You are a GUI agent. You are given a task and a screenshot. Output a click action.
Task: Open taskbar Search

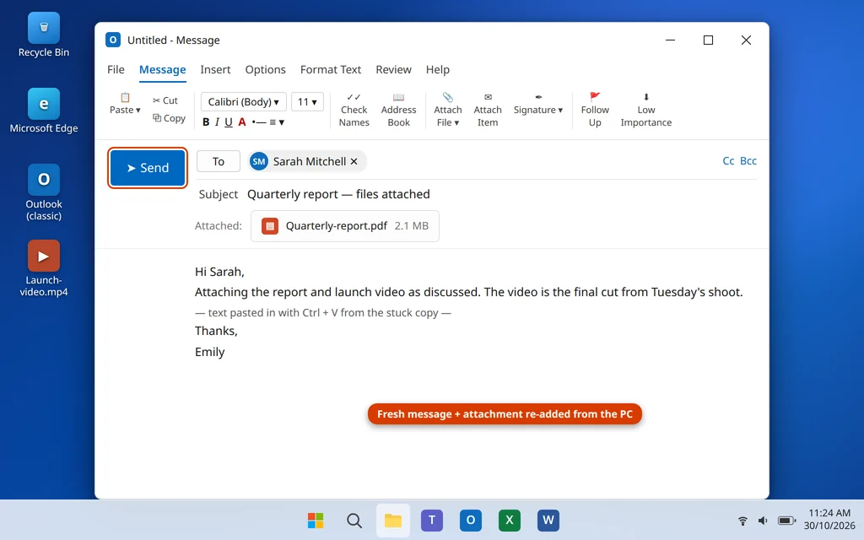point(354,520)
